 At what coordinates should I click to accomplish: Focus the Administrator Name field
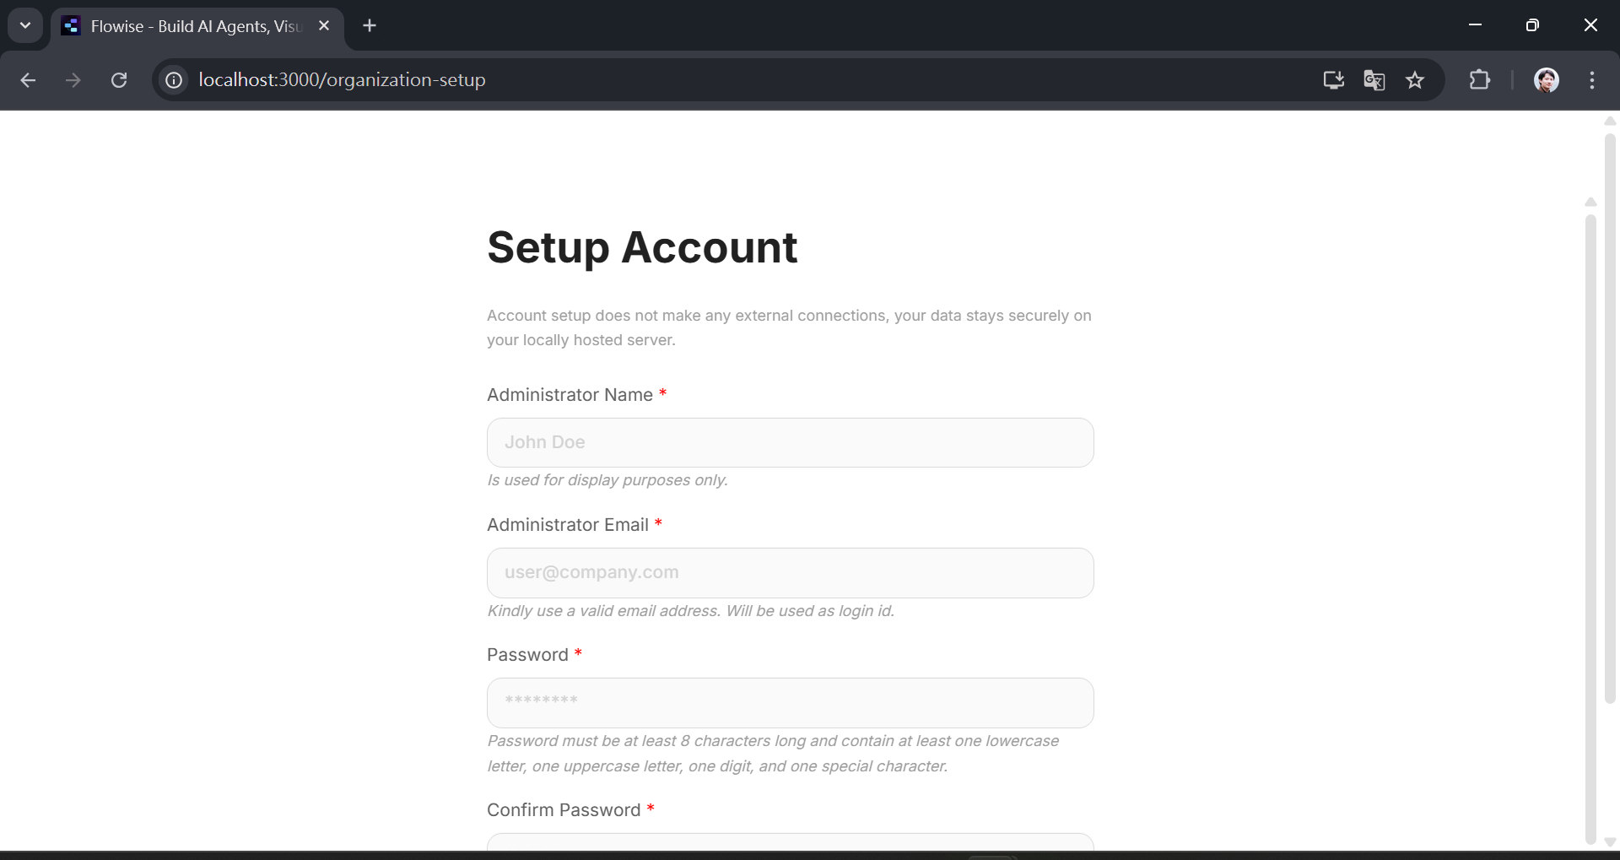coord(790,442)
